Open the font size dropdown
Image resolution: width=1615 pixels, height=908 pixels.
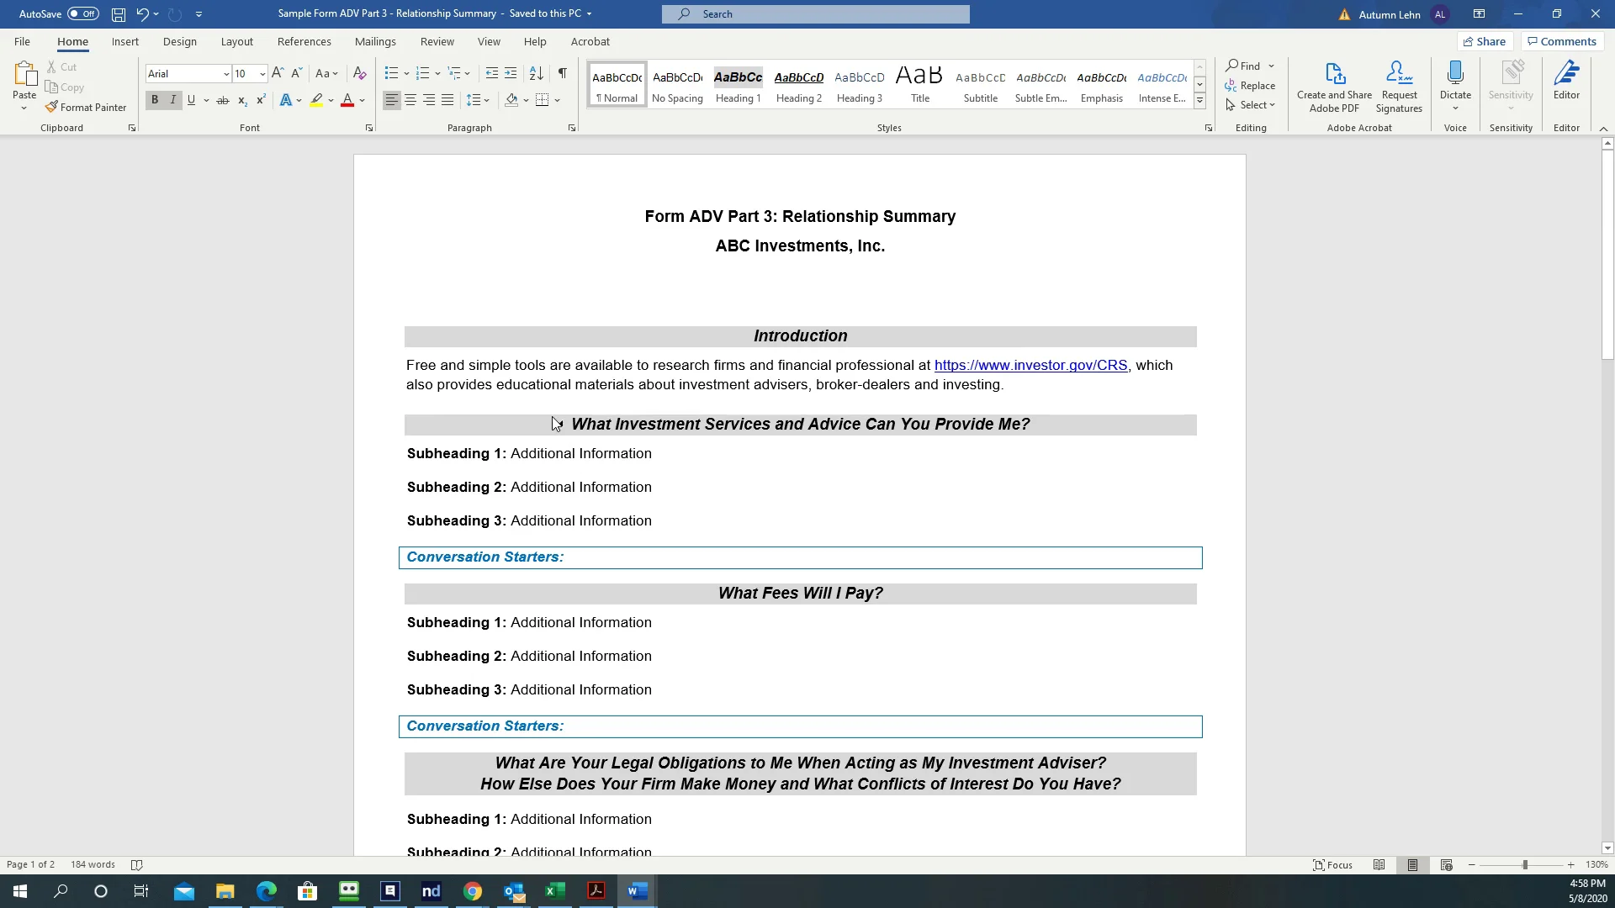point(262,74)
